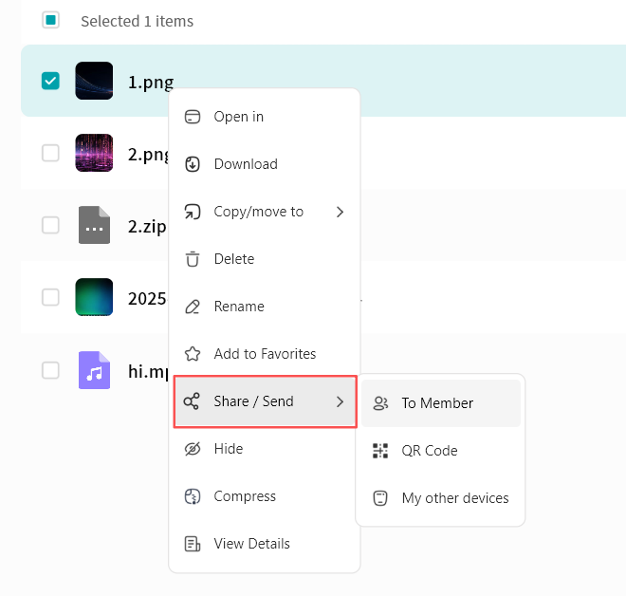
Task: Tick the 2.zip file checkbox
Action: pyautogui.click(x=50, y=225)
